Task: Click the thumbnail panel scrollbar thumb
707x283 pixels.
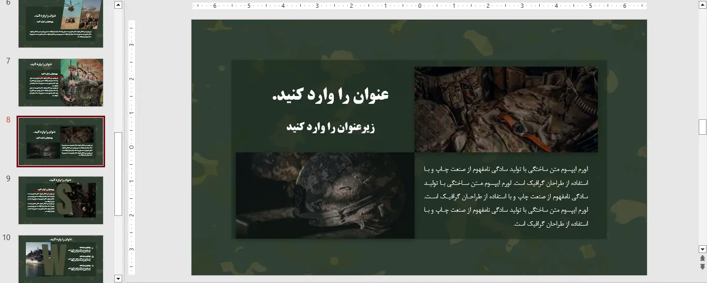Action: (118, 173)
